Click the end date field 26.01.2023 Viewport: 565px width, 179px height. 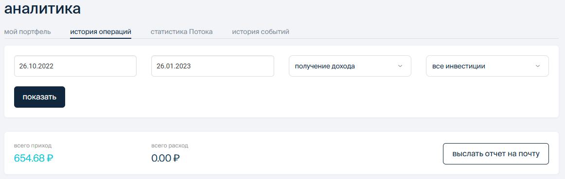(212, 66)
